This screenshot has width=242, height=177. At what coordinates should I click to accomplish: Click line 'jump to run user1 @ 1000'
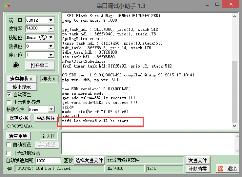point(90,21)
